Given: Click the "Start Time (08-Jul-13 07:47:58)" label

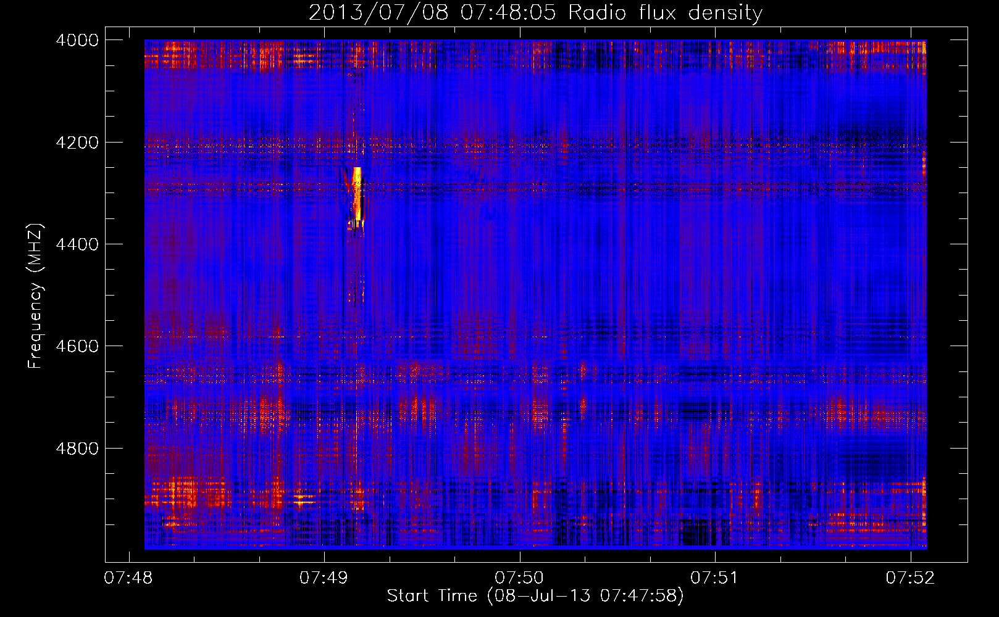Looking at the screenshot, I should pyautogui.click(x=535, y=596).
